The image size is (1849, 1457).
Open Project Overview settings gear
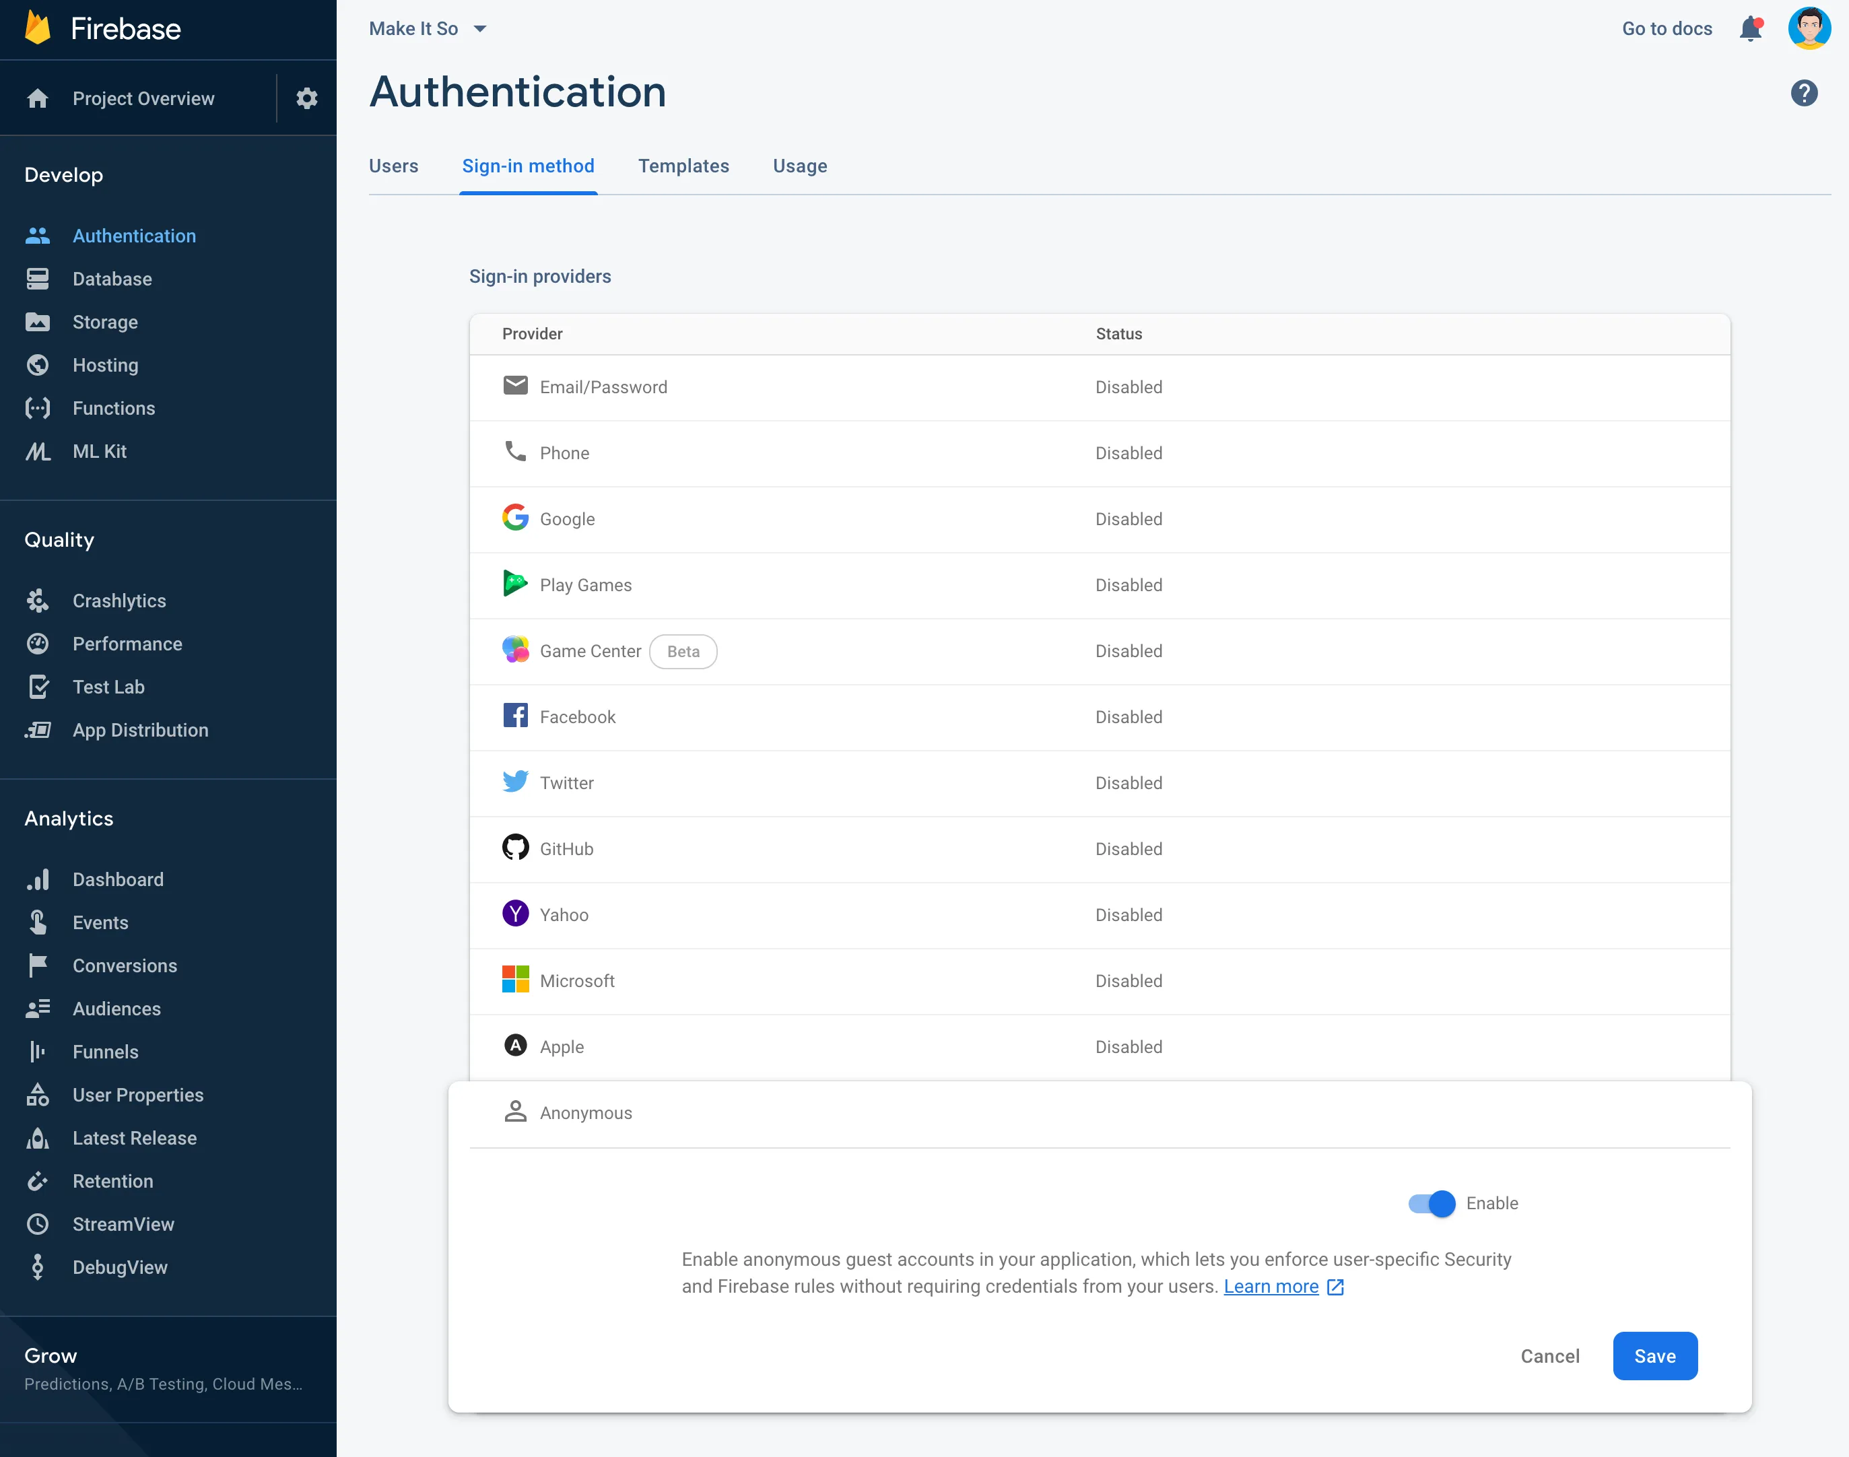pos(306,99)
